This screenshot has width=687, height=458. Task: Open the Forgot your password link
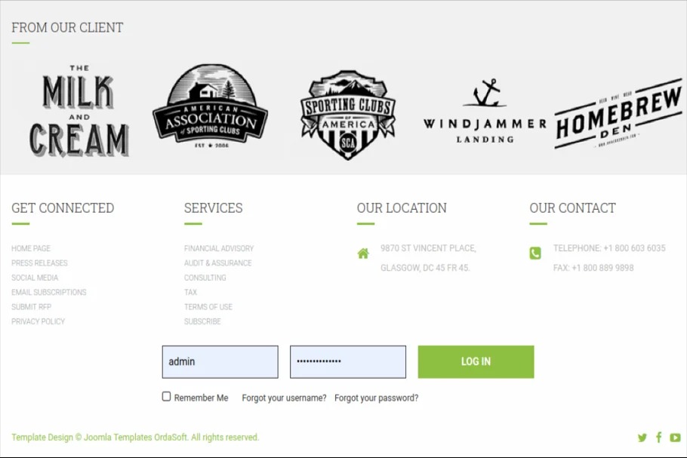(x=377, y=398)
